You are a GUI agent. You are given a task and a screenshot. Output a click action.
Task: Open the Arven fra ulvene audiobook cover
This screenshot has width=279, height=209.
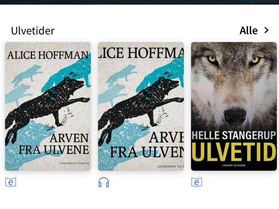tap(141, 106)
